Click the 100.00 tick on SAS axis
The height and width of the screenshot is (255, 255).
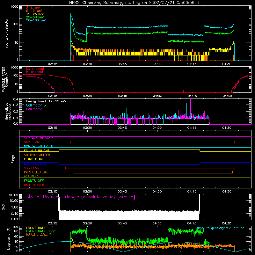point(13,195)
